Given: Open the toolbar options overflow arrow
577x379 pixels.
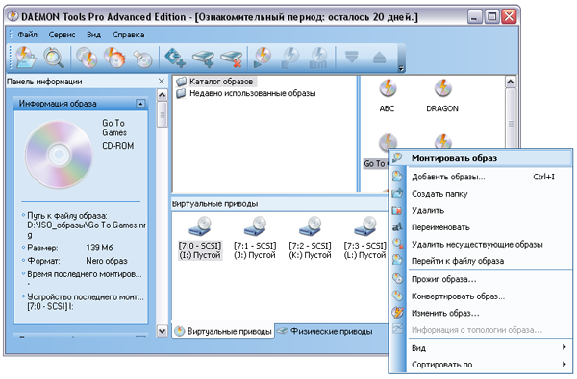Looking at the screenshot, I should [401, 68].
